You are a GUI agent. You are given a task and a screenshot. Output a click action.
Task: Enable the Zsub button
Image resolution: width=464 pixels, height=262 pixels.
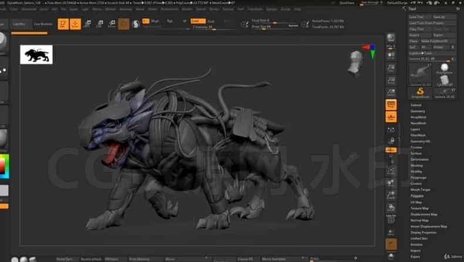211,21
